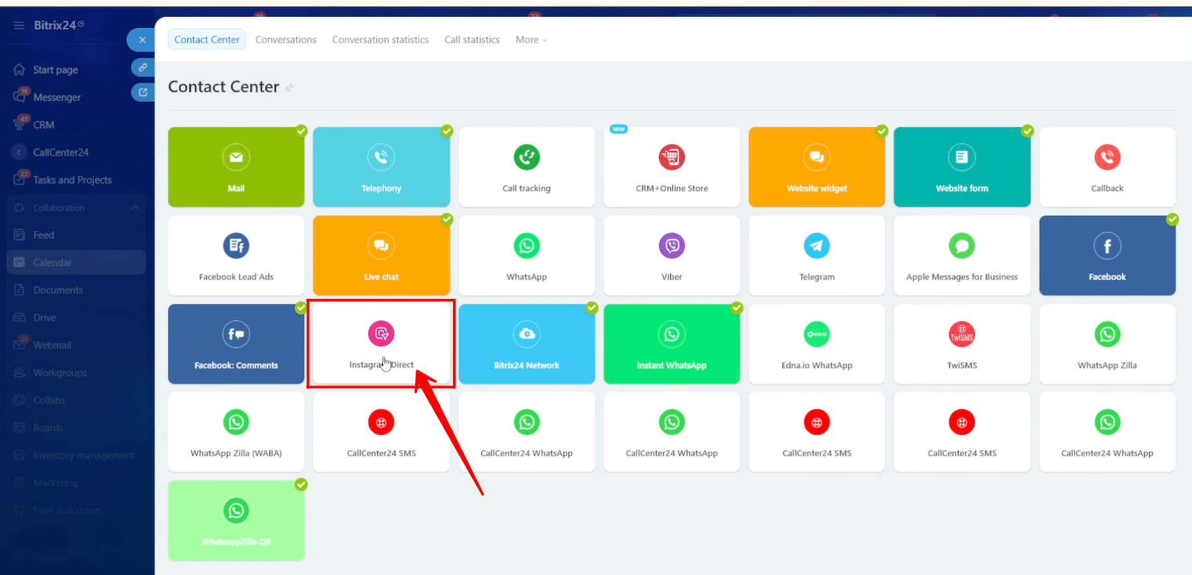Viewport: 1192px width, 575px height.
Task: Open the hamburger menu beside Bitrix24
Action: pyautogui.click(x=19, y=25)
